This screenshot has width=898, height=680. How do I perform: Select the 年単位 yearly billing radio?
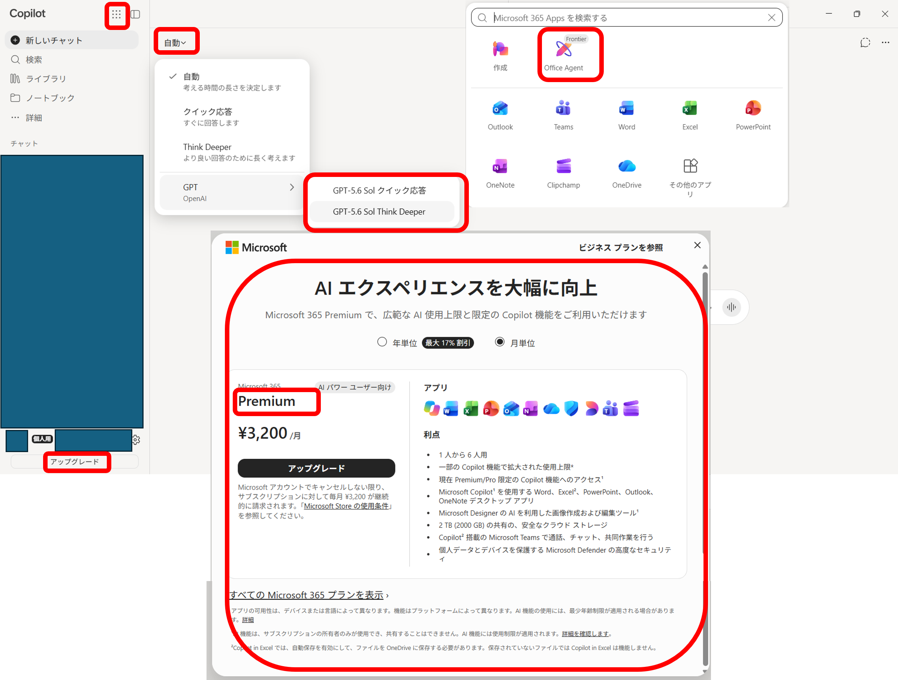click(382, 342)
